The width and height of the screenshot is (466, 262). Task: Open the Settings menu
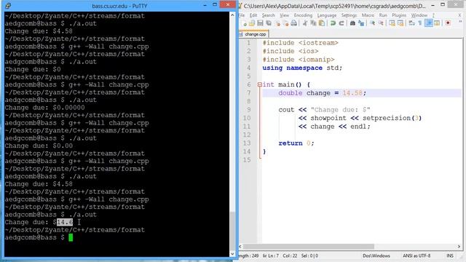349,15
